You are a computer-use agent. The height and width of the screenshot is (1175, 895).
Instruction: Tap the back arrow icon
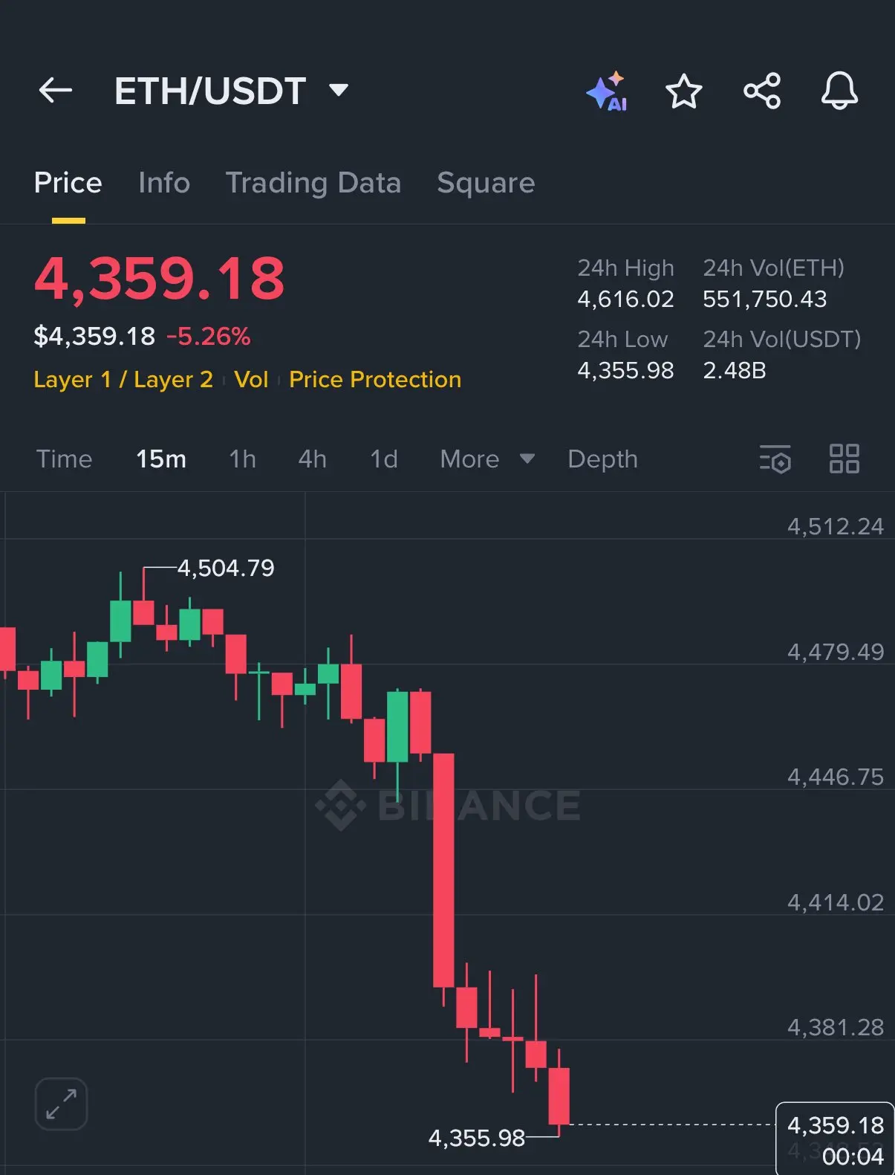pyautogui.click(x=56, y=91)
